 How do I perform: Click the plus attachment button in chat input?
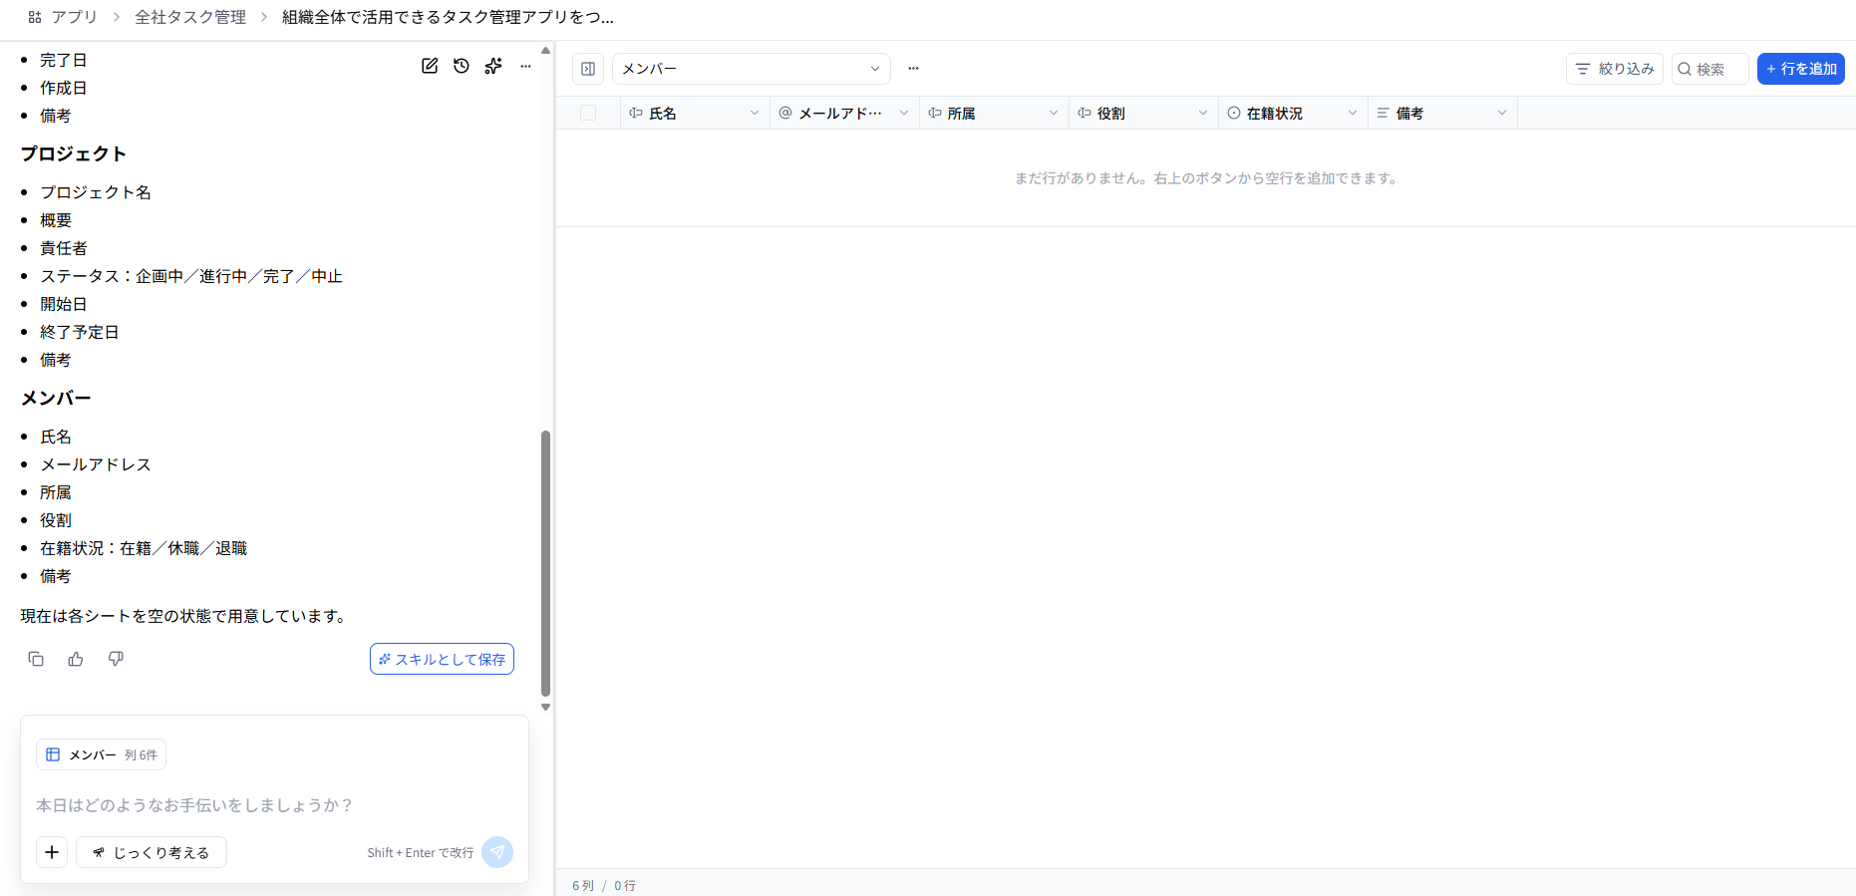[52, 852]
